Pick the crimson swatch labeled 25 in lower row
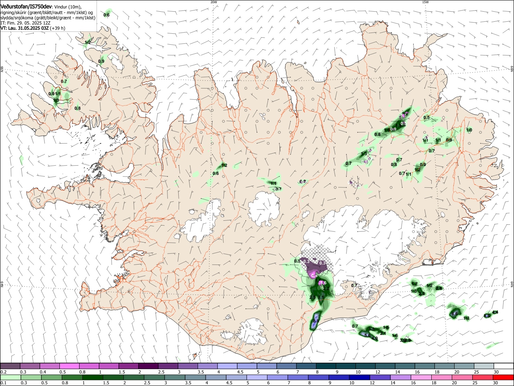The height and width of the screenshot is (386, 514). (482, 378)
